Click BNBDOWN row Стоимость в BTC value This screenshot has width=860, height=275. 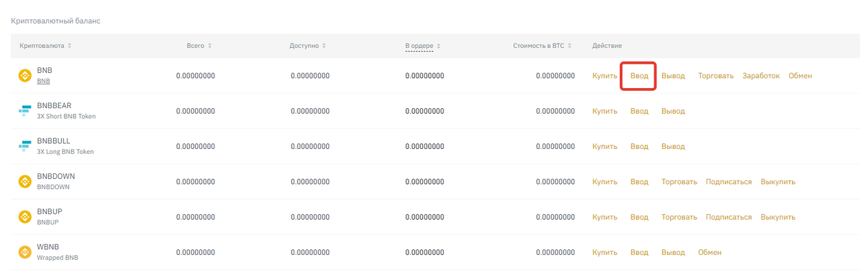(x=555, y=181)
